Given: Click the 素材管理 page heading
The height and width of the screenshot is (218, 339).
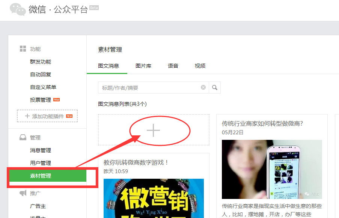Looking at the screenshot, I should (110, 49).
